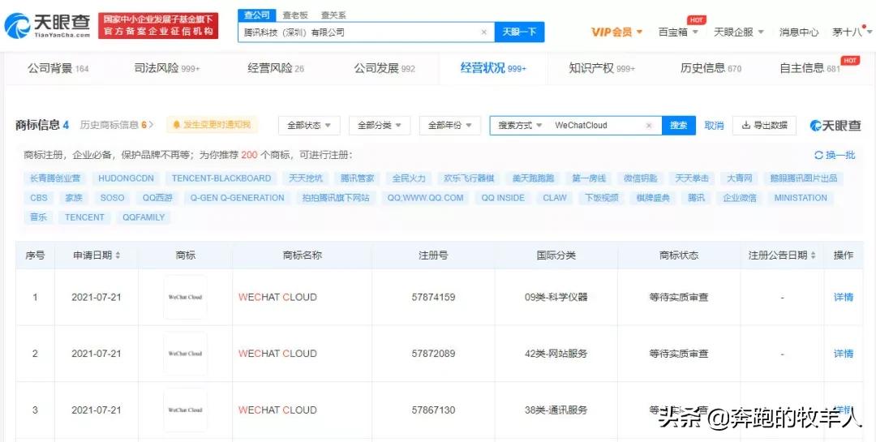The height and width of the screenshot is (442, 876).
Task: Click the 取消 cancel link
Action: [714, 126]
